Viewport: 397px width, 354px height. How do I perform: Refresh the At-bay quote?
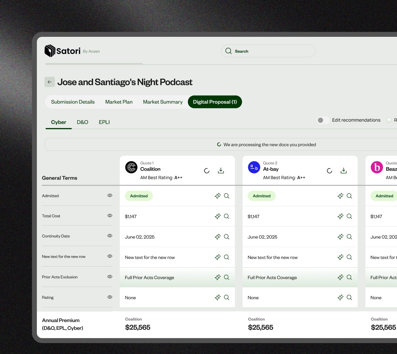coord(329,171)
